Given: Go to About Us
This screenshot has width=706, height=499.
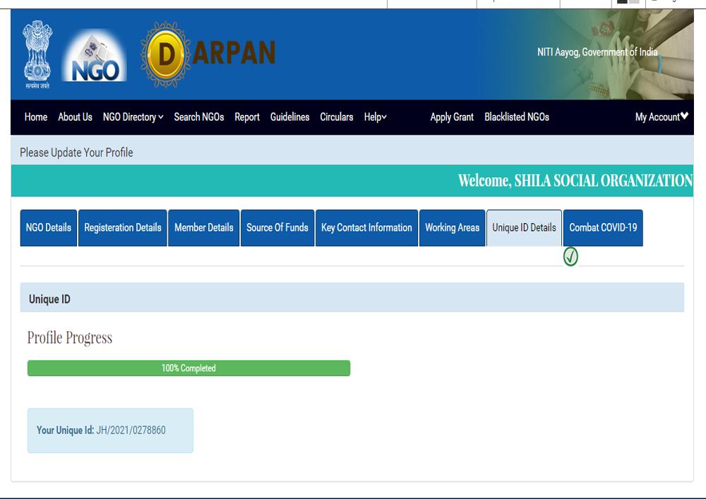Looking at the screenshot, I should tap(76, 117).
